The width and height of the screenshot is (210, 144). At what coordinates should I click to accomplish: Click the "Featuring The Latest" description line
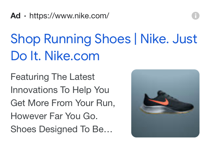coord(52,77)
